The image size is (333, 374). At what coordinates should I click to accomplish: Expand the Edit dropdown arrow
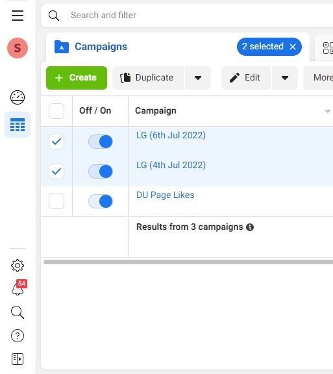click(x=285, y=78)
